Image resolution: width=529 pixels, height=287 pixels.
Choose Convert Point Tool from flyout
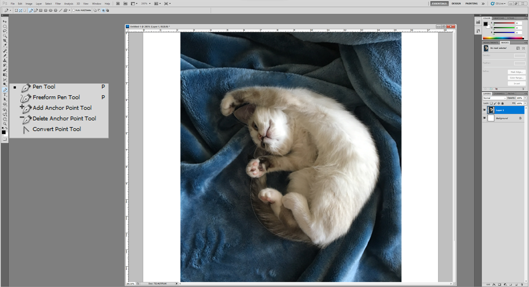[57, 129]
